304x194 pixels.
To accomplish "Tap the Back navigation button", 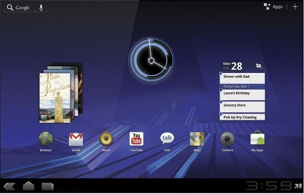I will (9, 186).
